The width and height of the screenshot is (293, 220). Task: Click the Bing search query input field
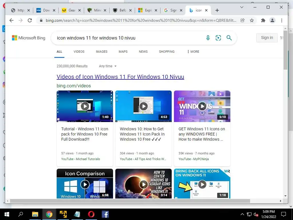(x=129, y=38)
